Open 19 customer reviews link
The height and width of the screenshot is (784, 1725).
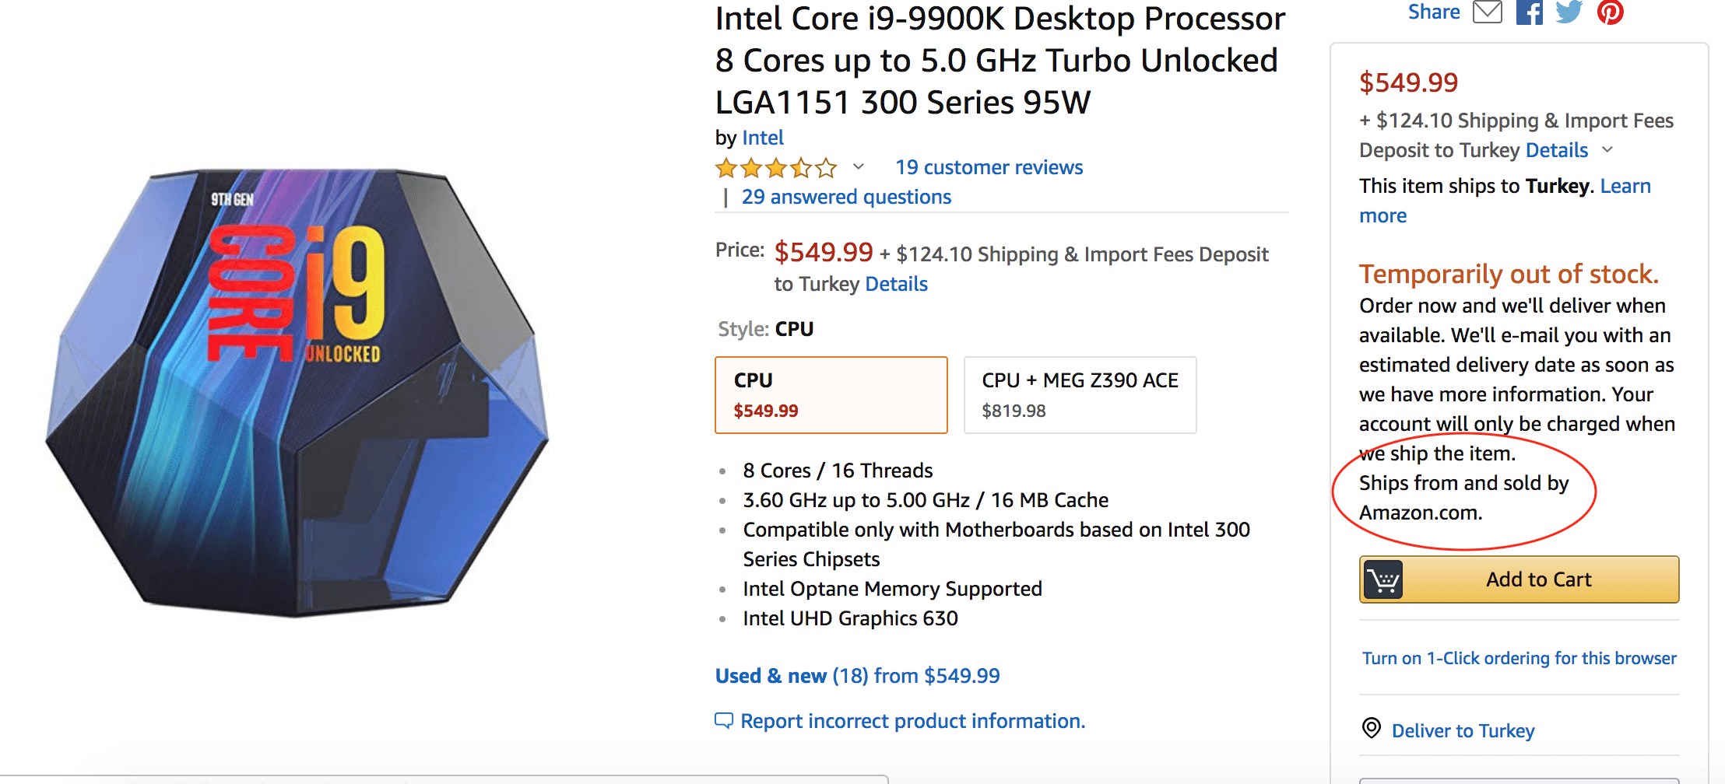coord(989,167)
